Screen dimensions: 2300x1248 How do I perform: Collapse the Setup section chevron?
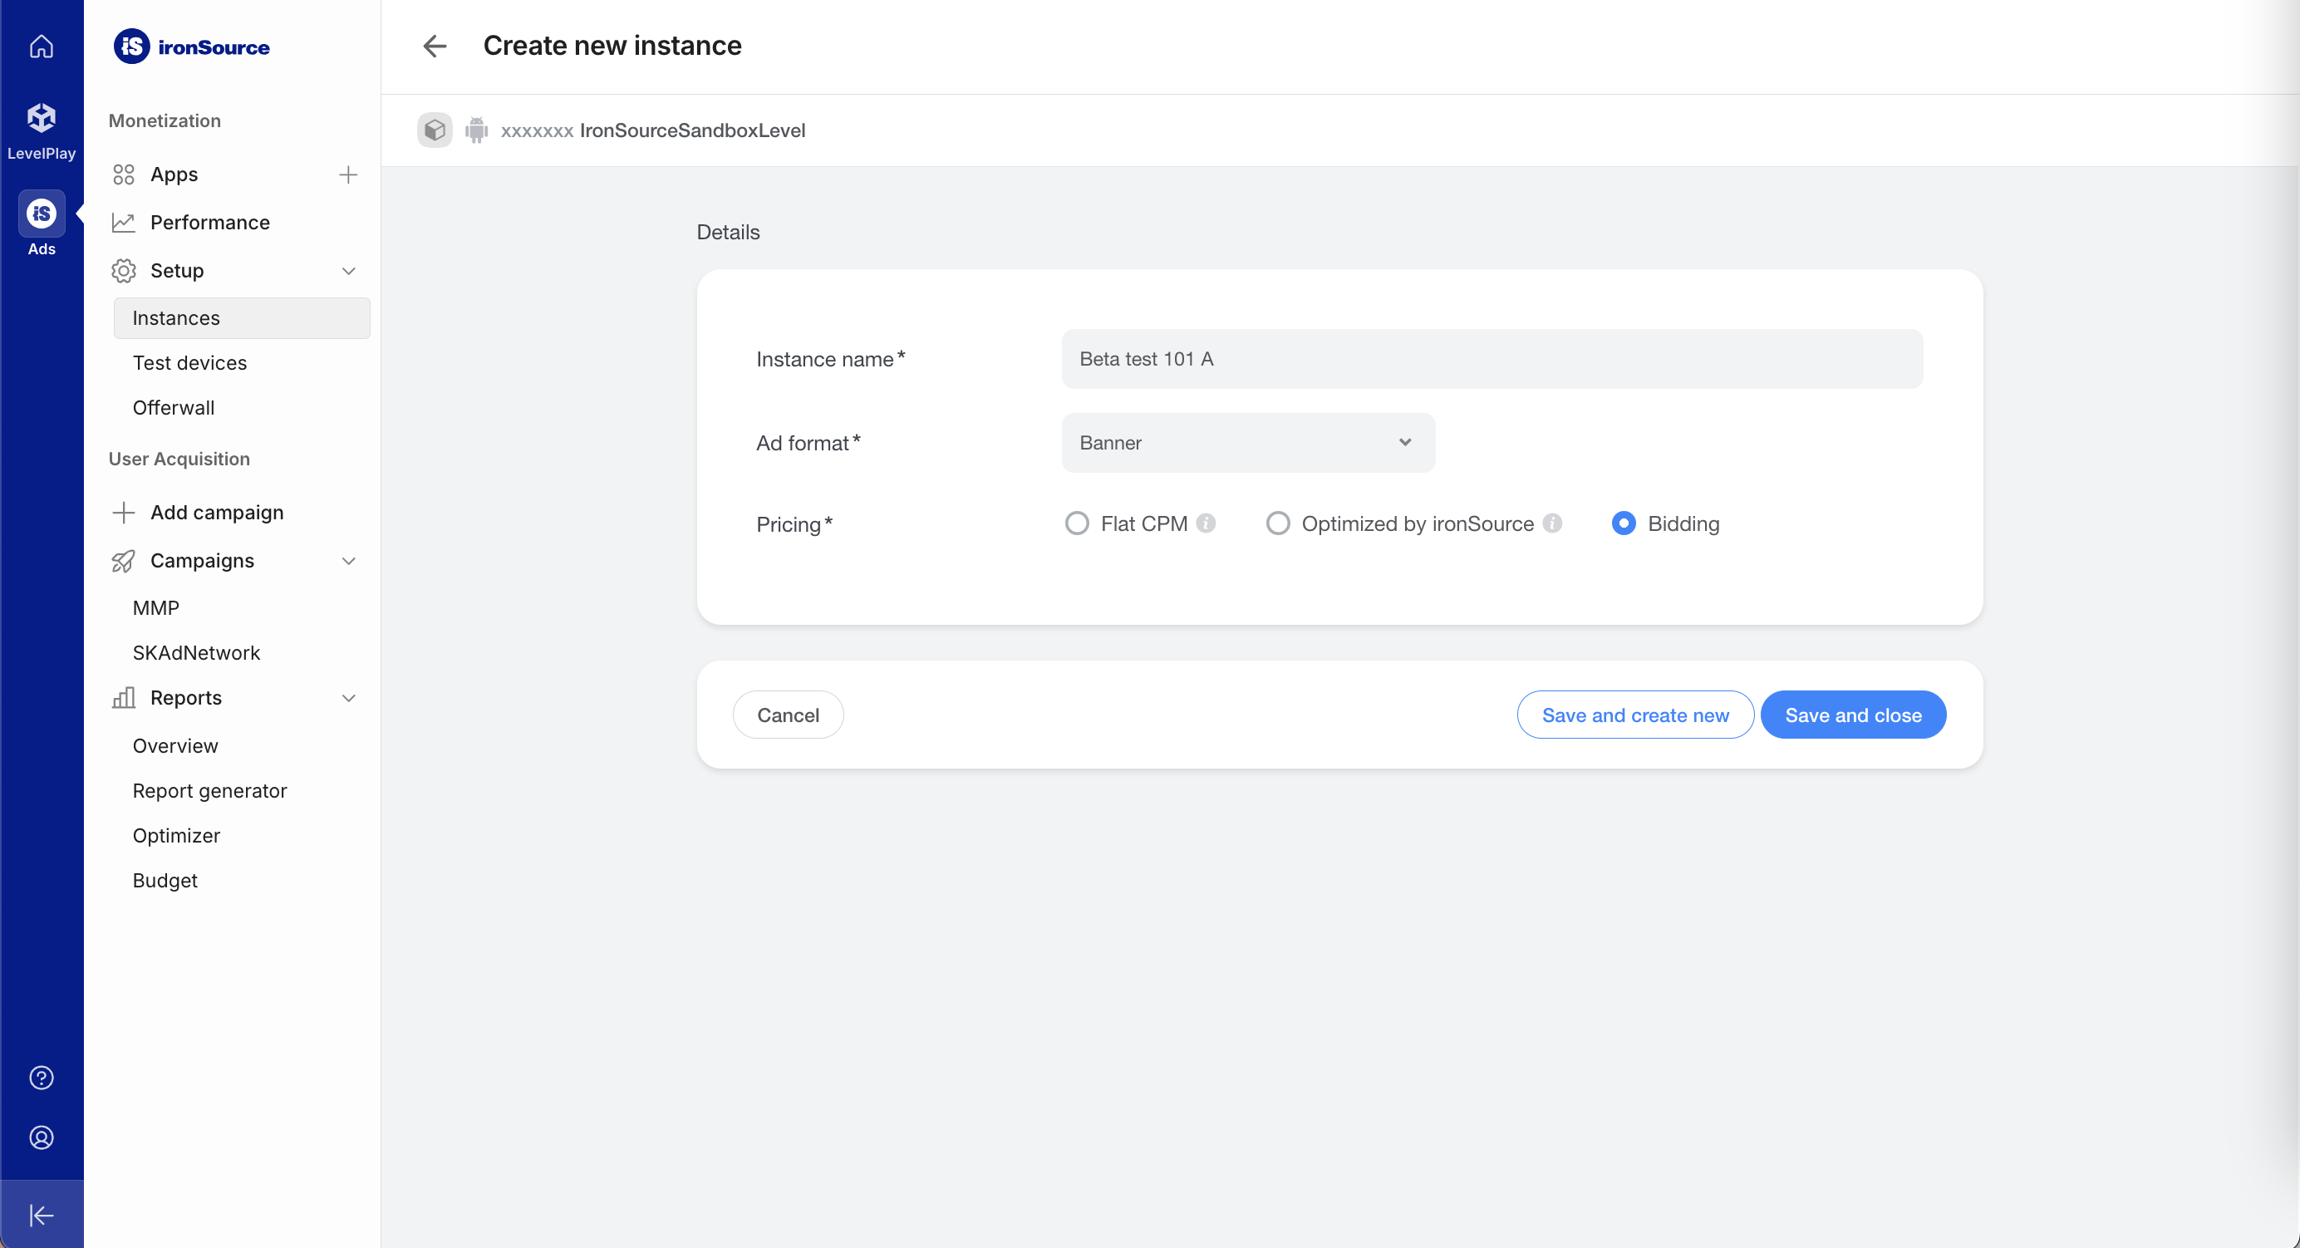pyautogui.click(x=348, y=271)
